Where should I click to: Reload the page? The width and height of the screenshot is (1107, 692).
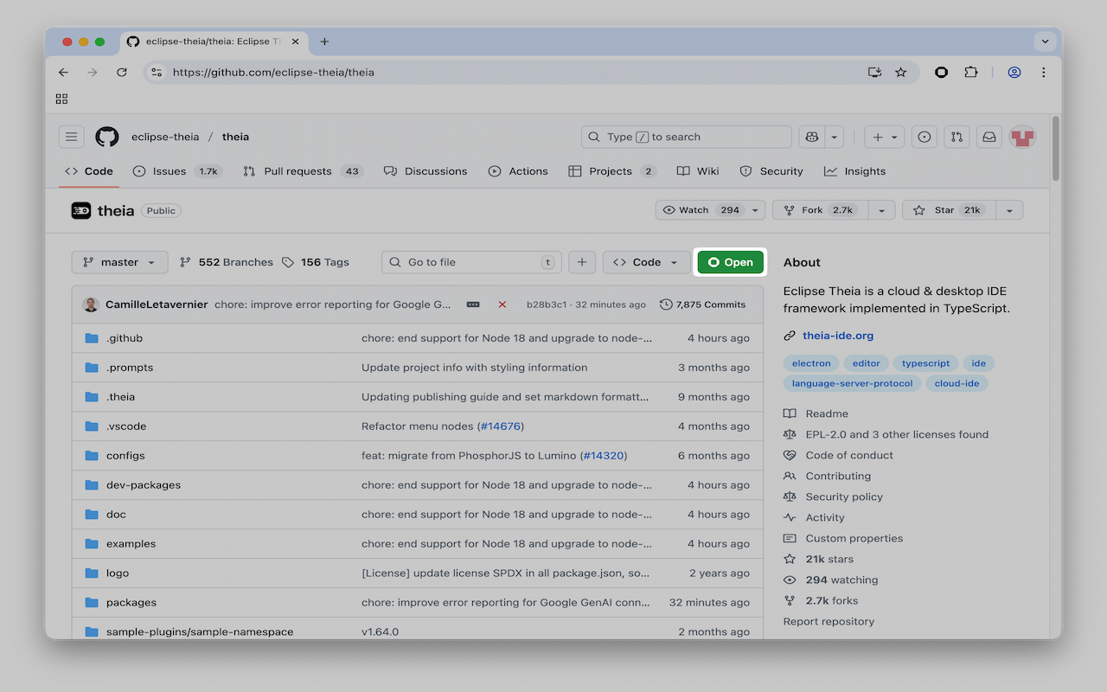click(122, 73)
